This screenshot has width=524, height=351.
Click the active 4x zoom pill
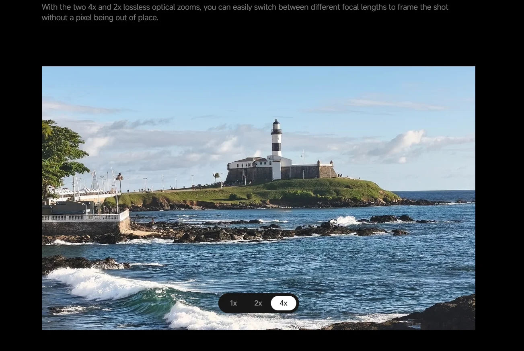[284, 303]
